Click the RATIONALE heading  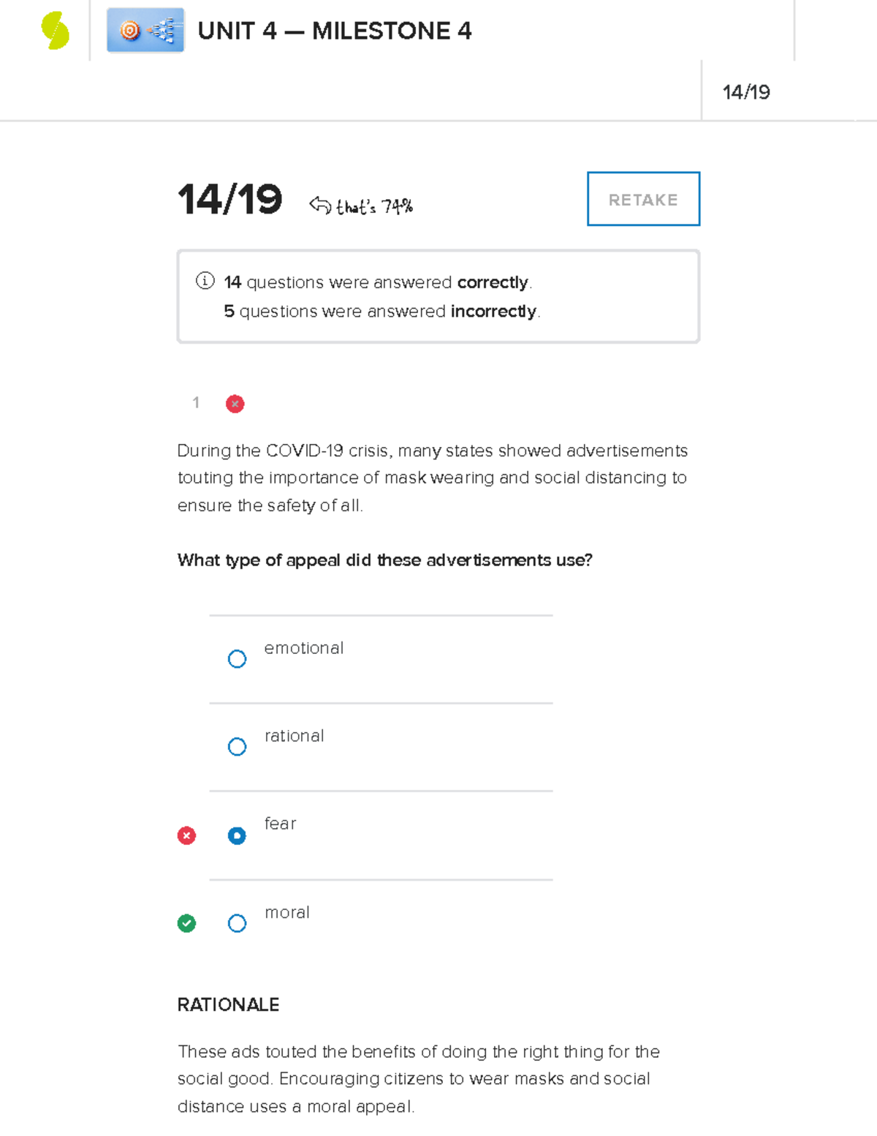(228, 1004)
